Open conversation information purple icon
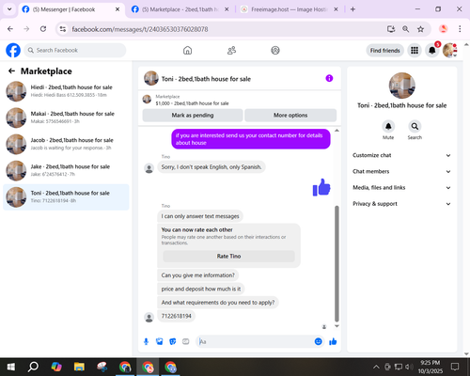 tap(329, 78)
